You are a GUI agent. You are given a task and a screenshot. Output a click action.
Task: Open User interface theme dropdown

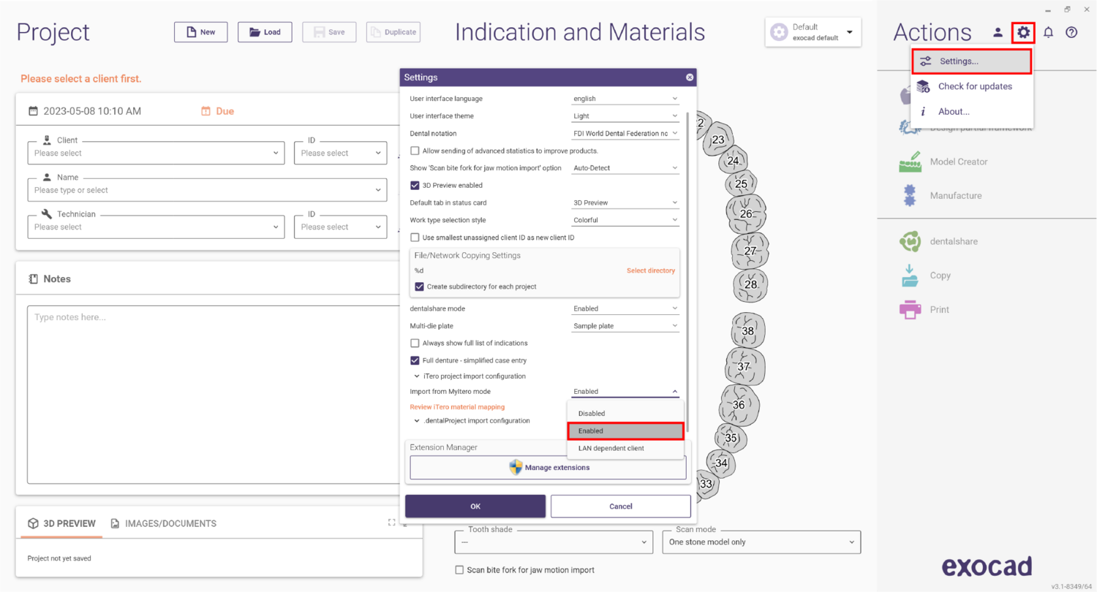625,115
